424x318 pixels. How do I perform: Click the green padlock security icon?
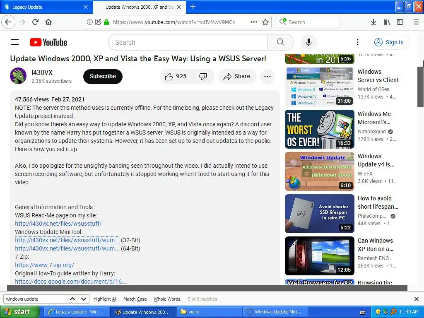[106, 22]
